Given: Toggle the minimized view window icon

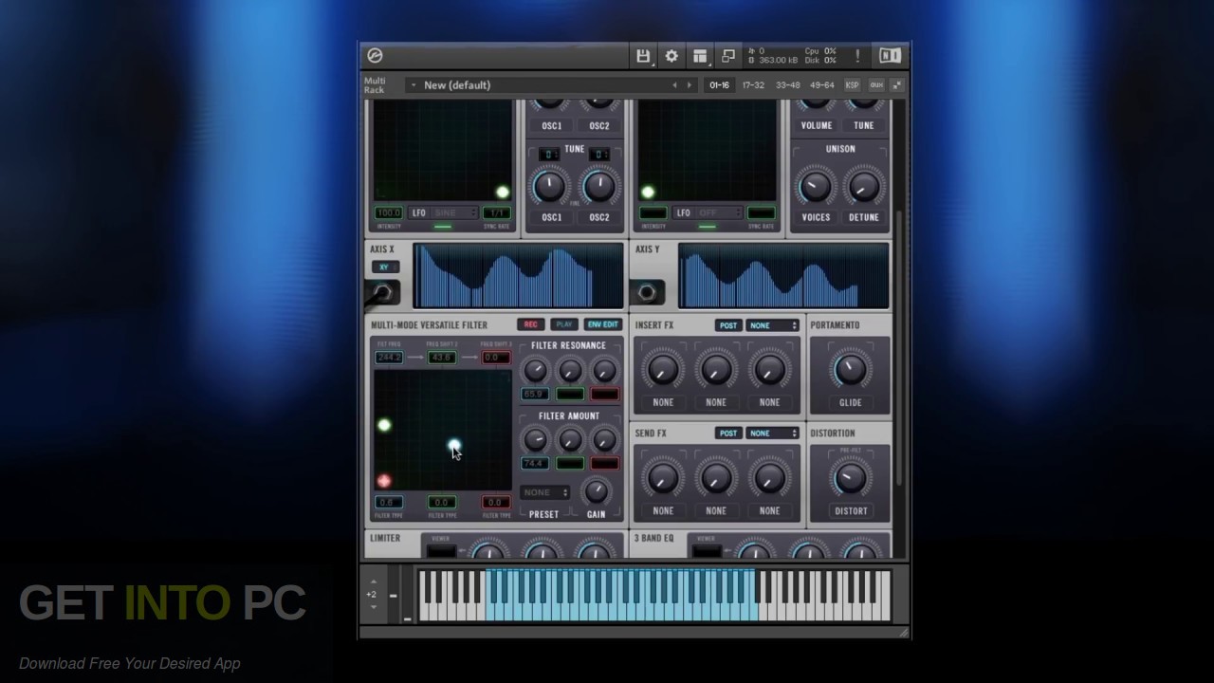Looking at the screenshot, I should 728,56.
